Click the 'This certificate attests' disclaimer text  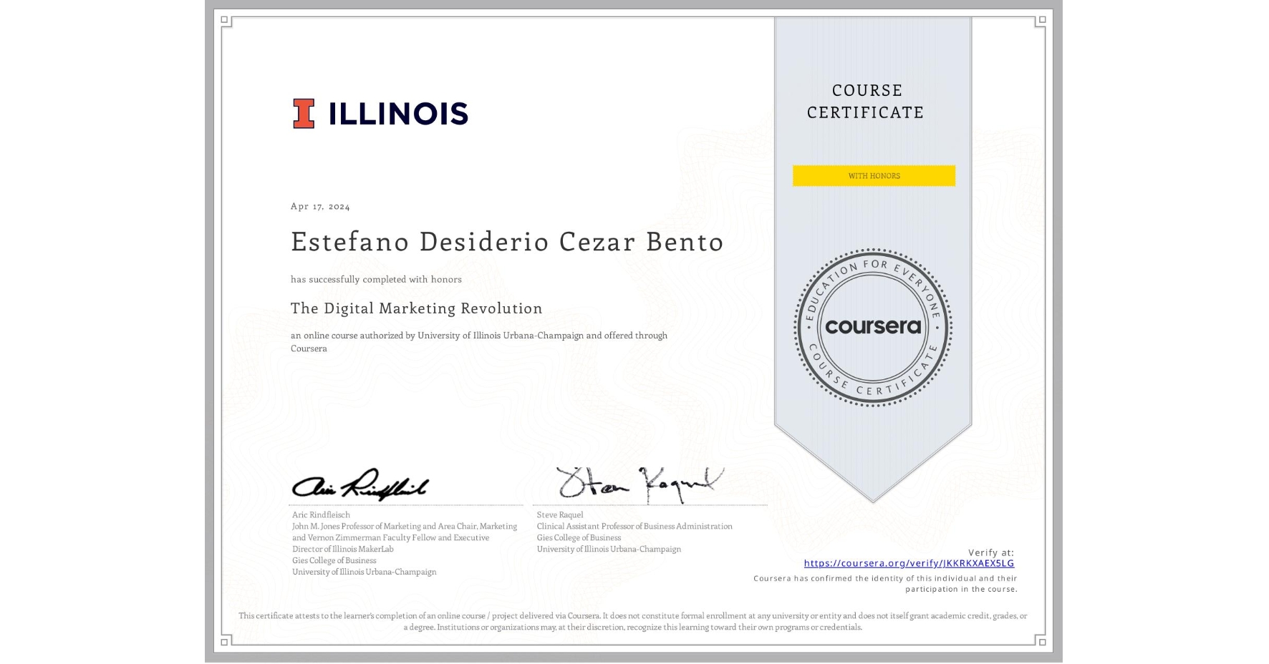633,621
